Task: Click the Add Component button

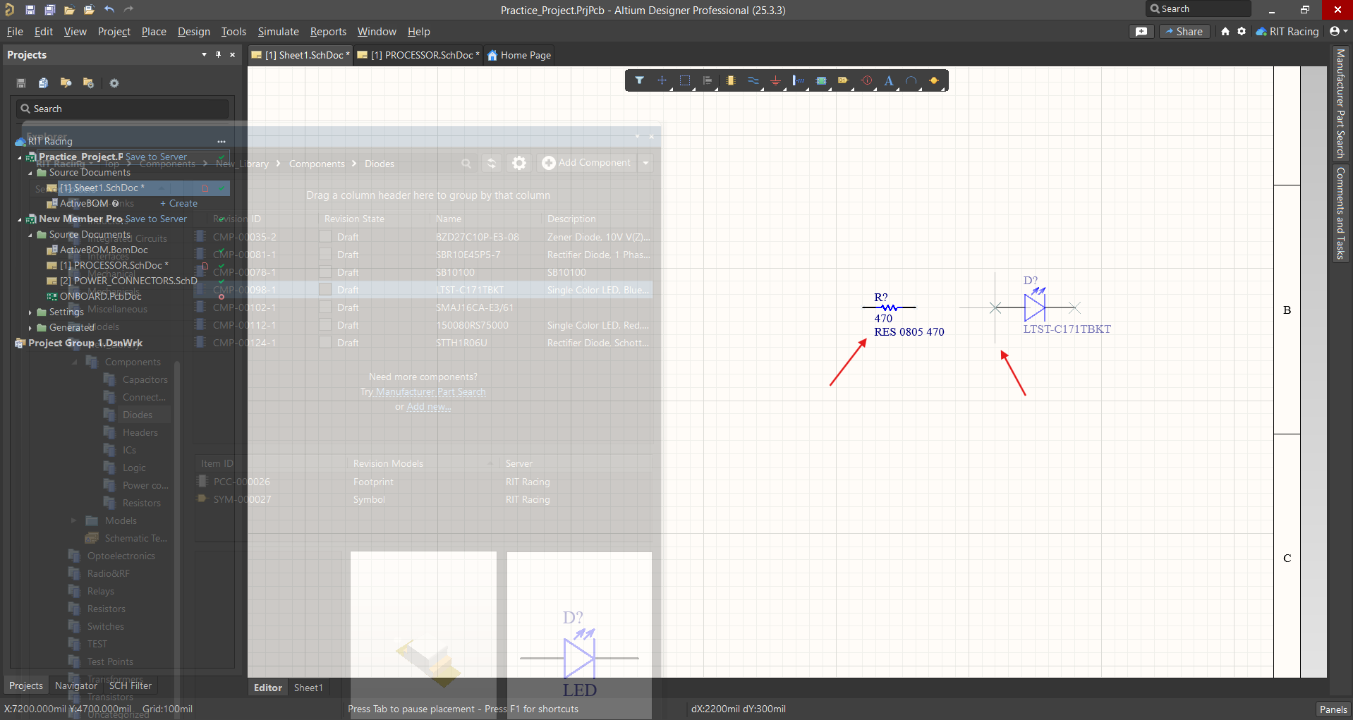Action: point(587,163)
